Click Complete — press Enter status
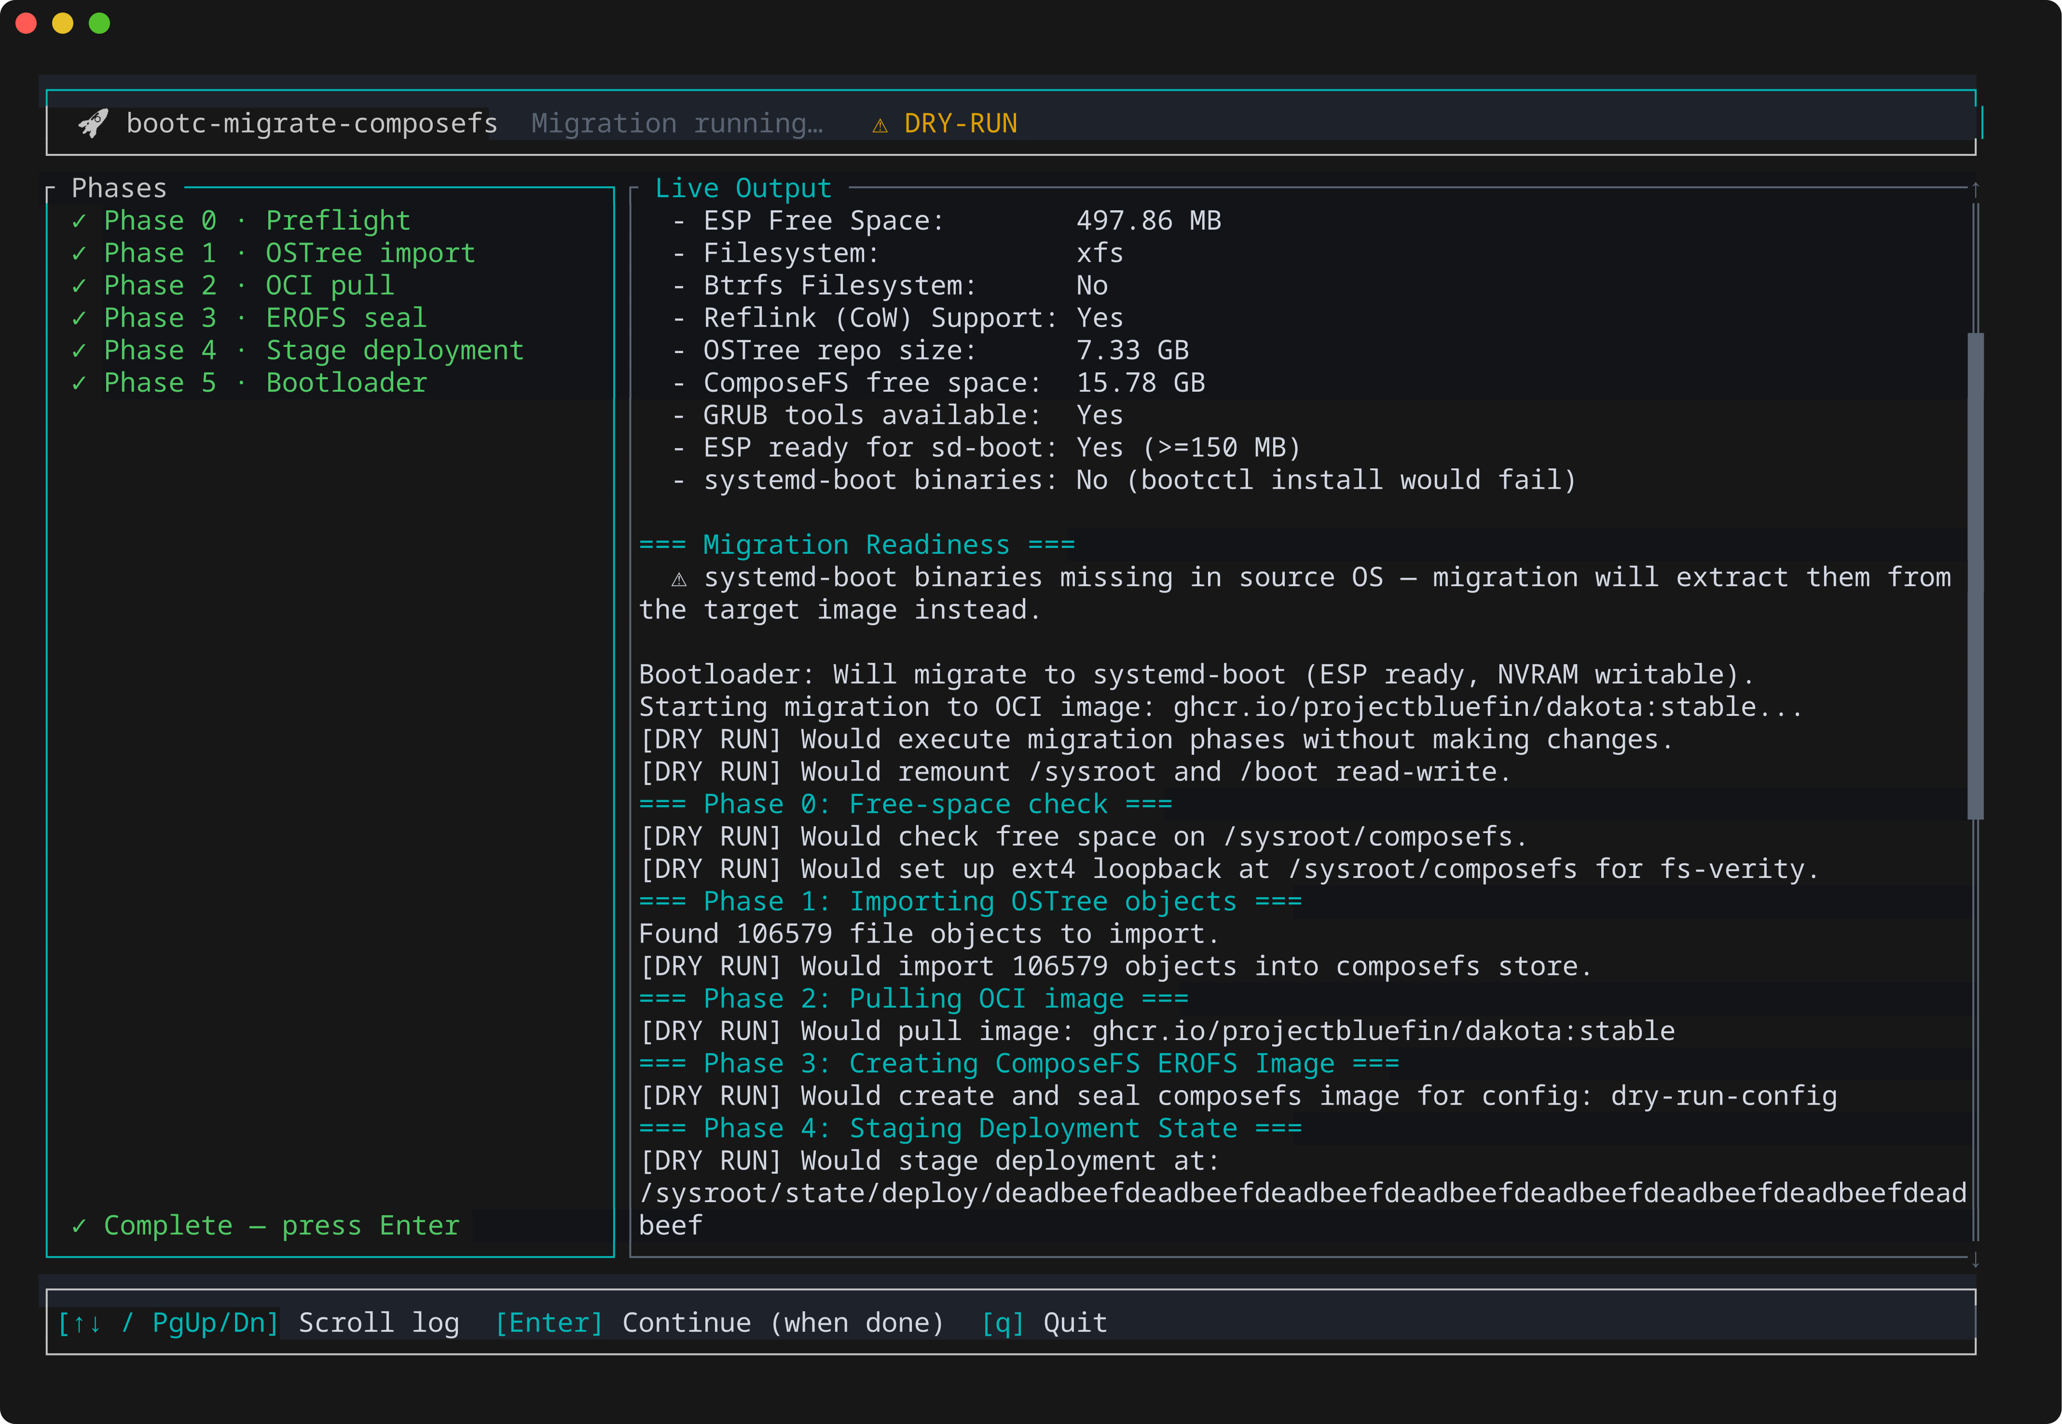 (265, 1226)
